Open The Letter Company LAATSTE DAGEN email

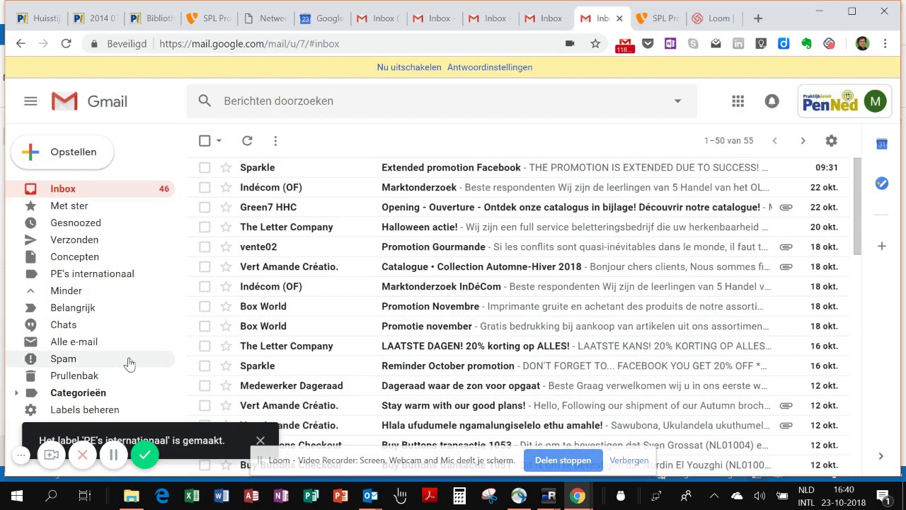point(517,346)
